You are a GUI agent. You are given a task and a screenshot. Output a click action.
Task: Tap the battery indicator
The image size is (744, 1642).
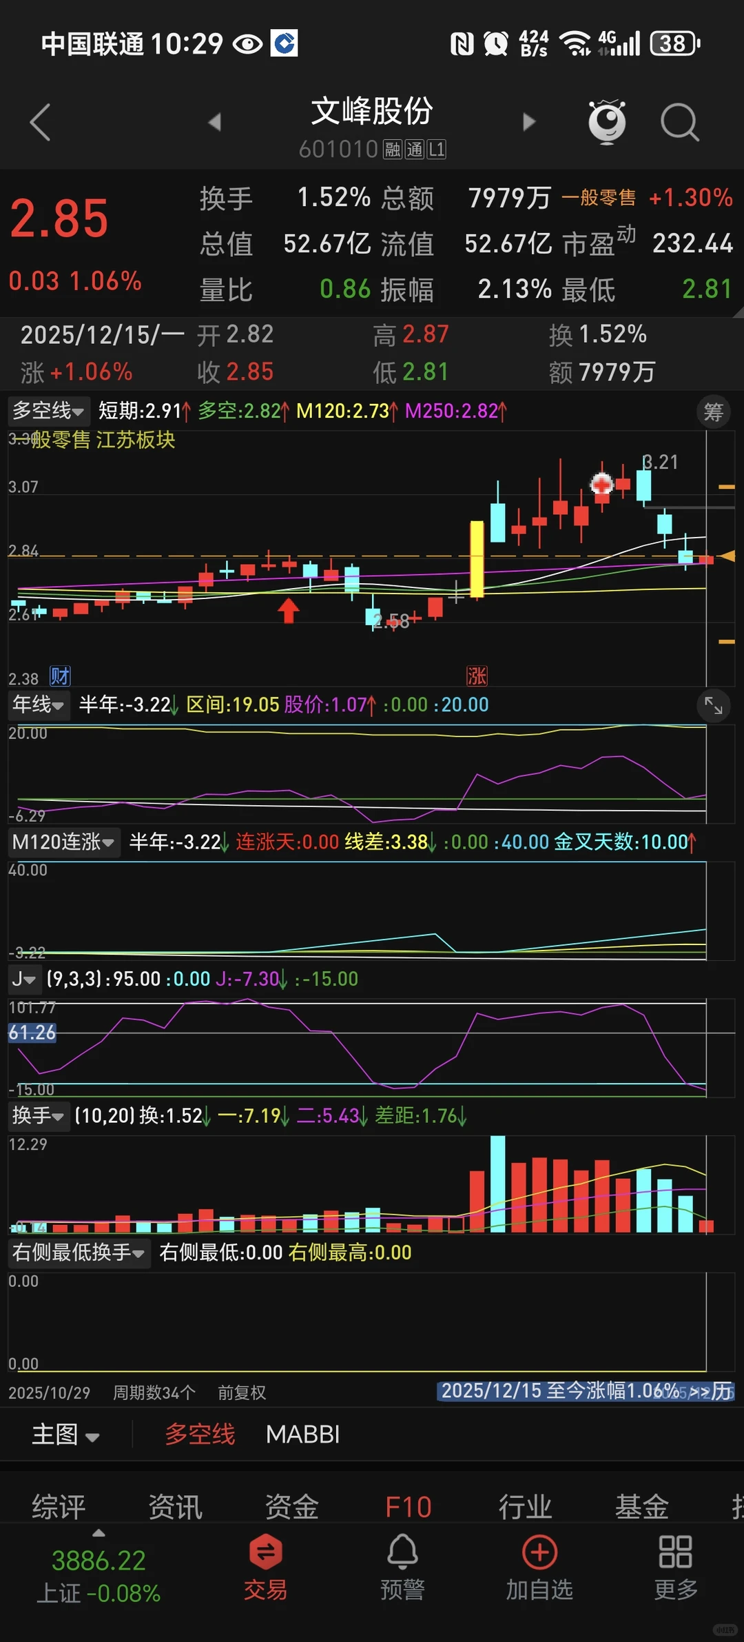[675, 43]
